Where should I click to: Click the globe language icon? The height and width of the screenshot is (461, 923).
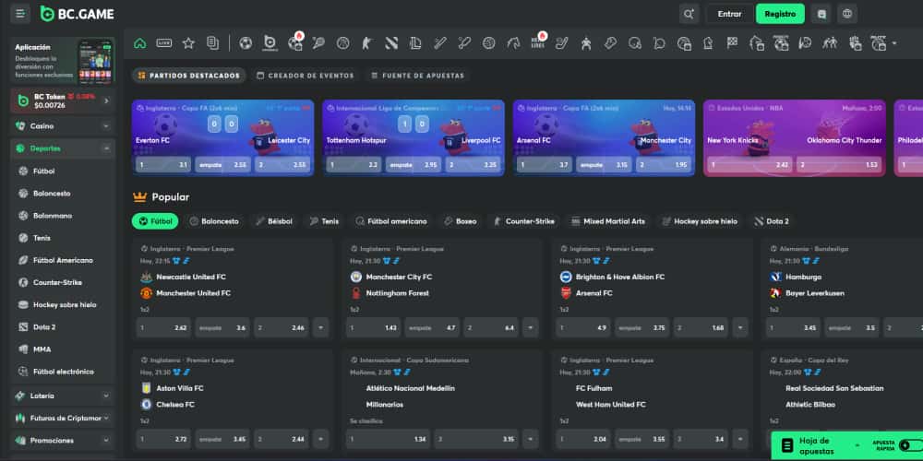coord(847,14)
